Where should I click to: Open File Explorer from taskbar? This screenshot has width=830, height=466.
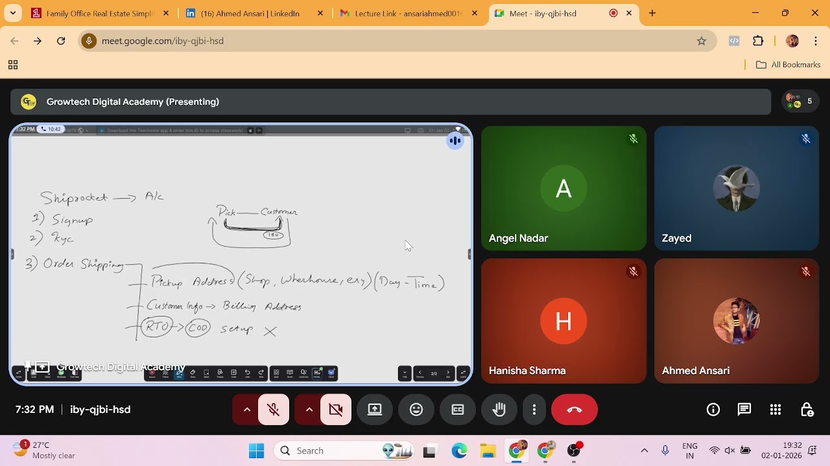[x=488, y=451]
